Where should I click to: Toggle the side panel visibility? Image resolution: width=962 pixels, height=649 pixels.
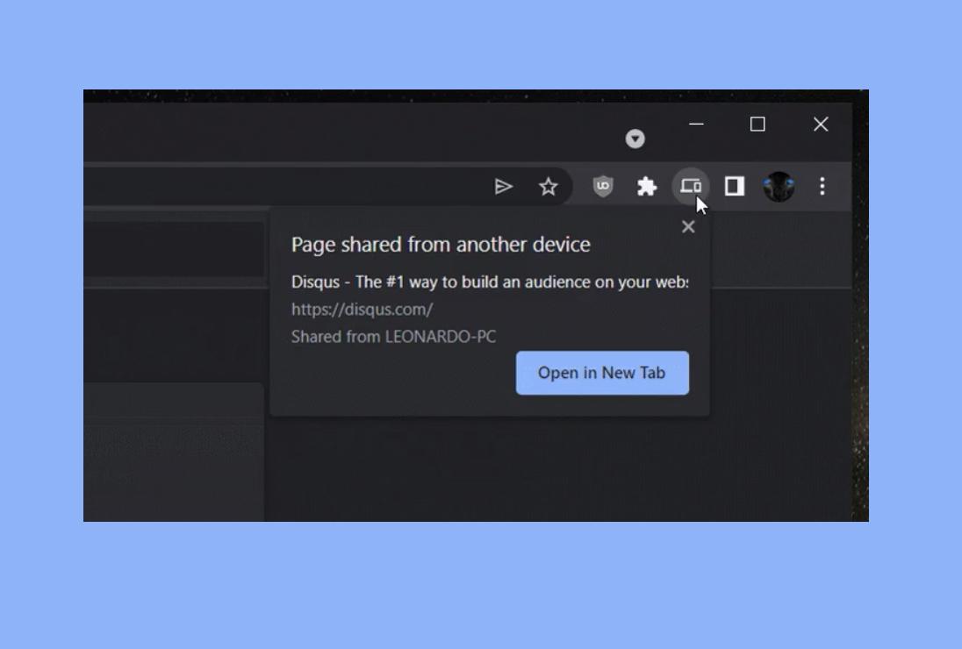tap(735, 186)
